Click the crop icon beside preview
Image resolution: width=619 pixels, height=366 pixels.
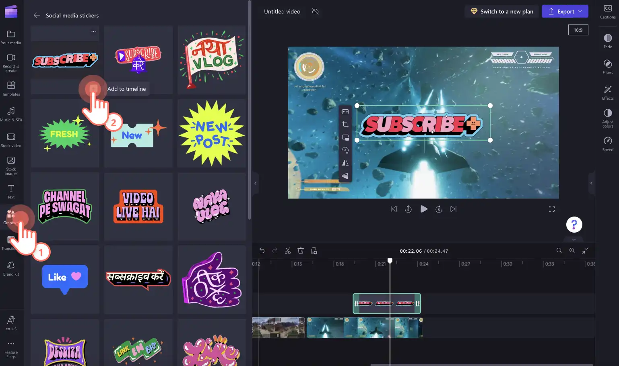(345, 125)
